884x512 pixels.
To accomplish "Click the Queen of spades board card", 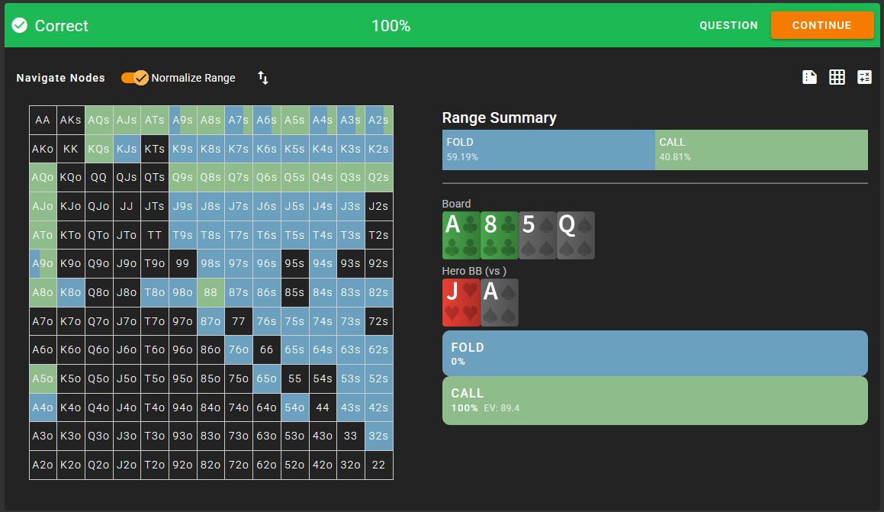I will 576,235.
